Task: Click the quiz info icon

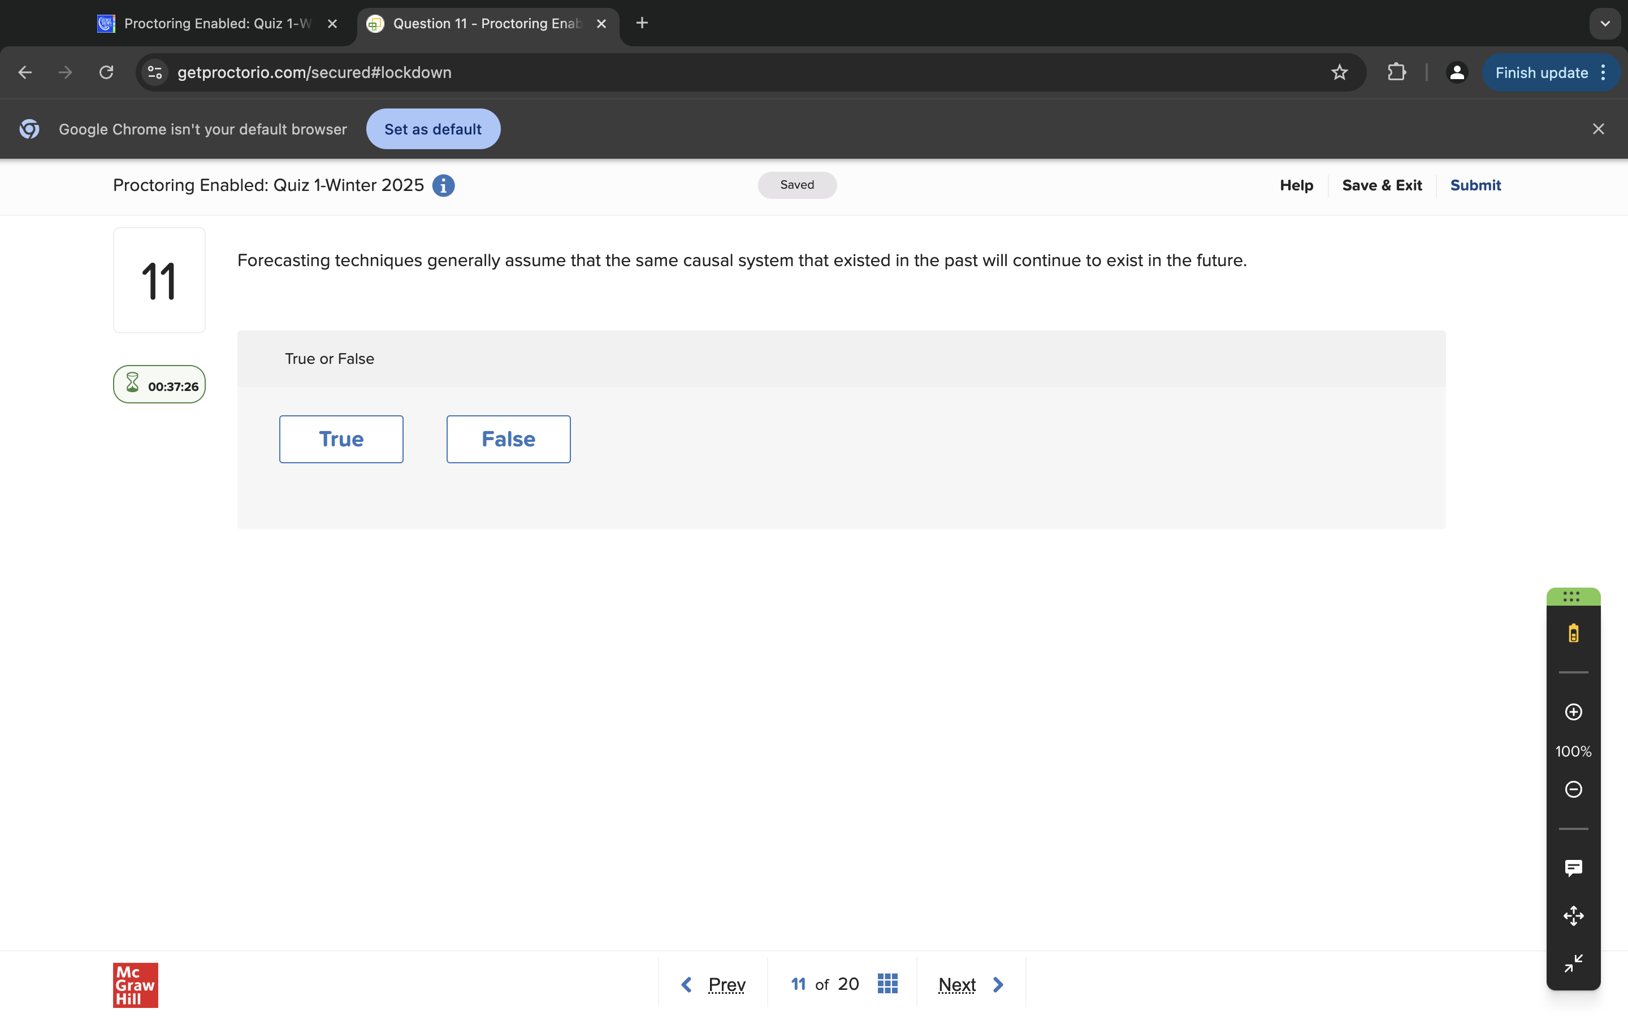Action: tap(443, 186)
